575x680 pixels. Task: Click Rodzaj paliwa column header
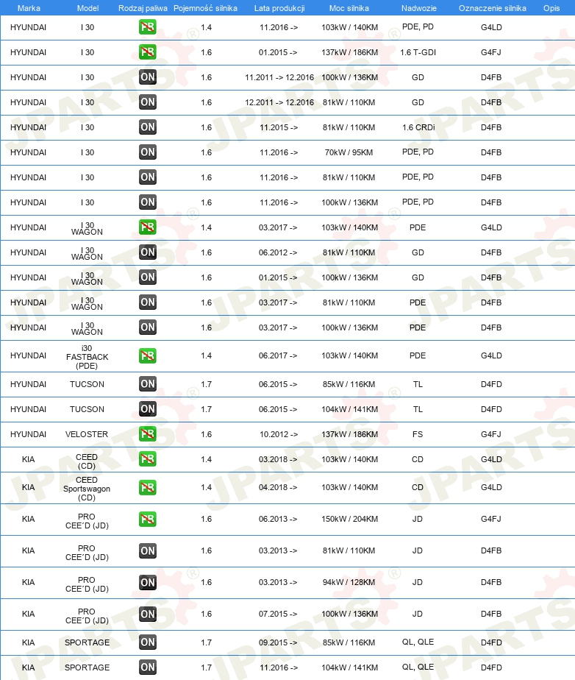(143, 8)
